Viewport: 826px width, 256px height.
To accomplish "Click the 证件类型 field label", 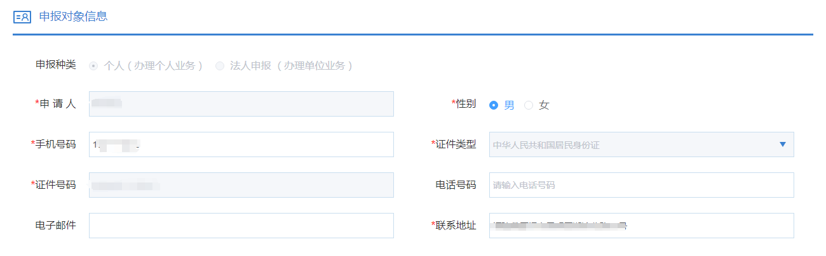I will (456, 144).
